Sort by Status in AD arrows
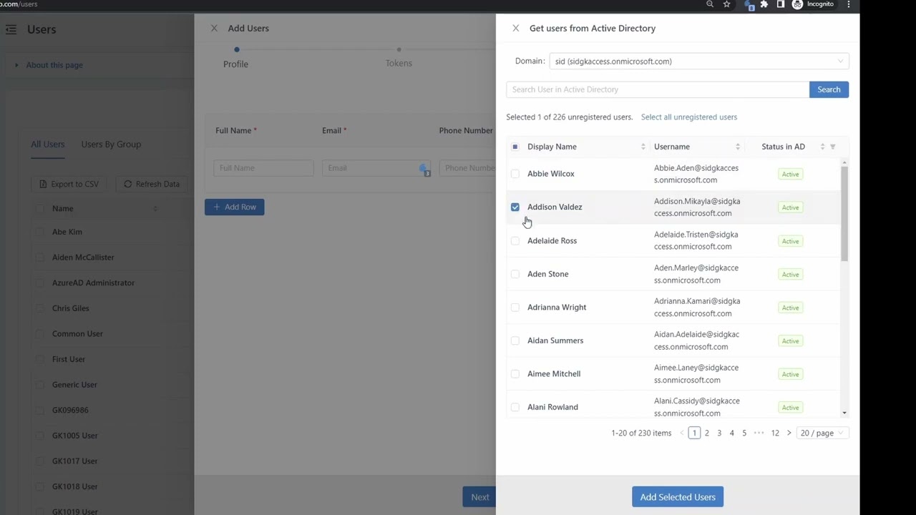The width and height of the screenshot is (916, 515). click(x=822, y=147)
